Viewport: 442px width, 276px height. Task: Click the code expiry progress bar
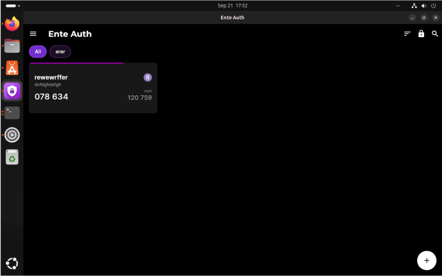[77, 63]
